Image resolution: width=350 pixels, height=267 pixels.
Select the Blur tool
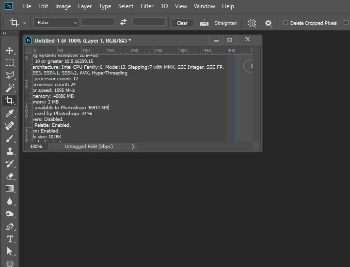point(10,201)
